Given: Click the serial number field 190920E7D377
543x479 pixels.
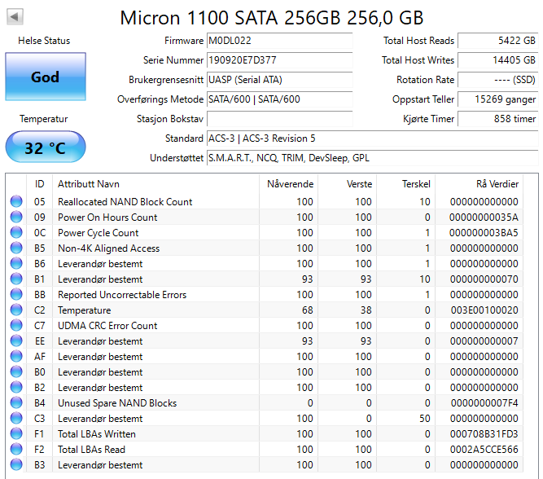Looking at the screenshot, I should (x=279, y=60).
